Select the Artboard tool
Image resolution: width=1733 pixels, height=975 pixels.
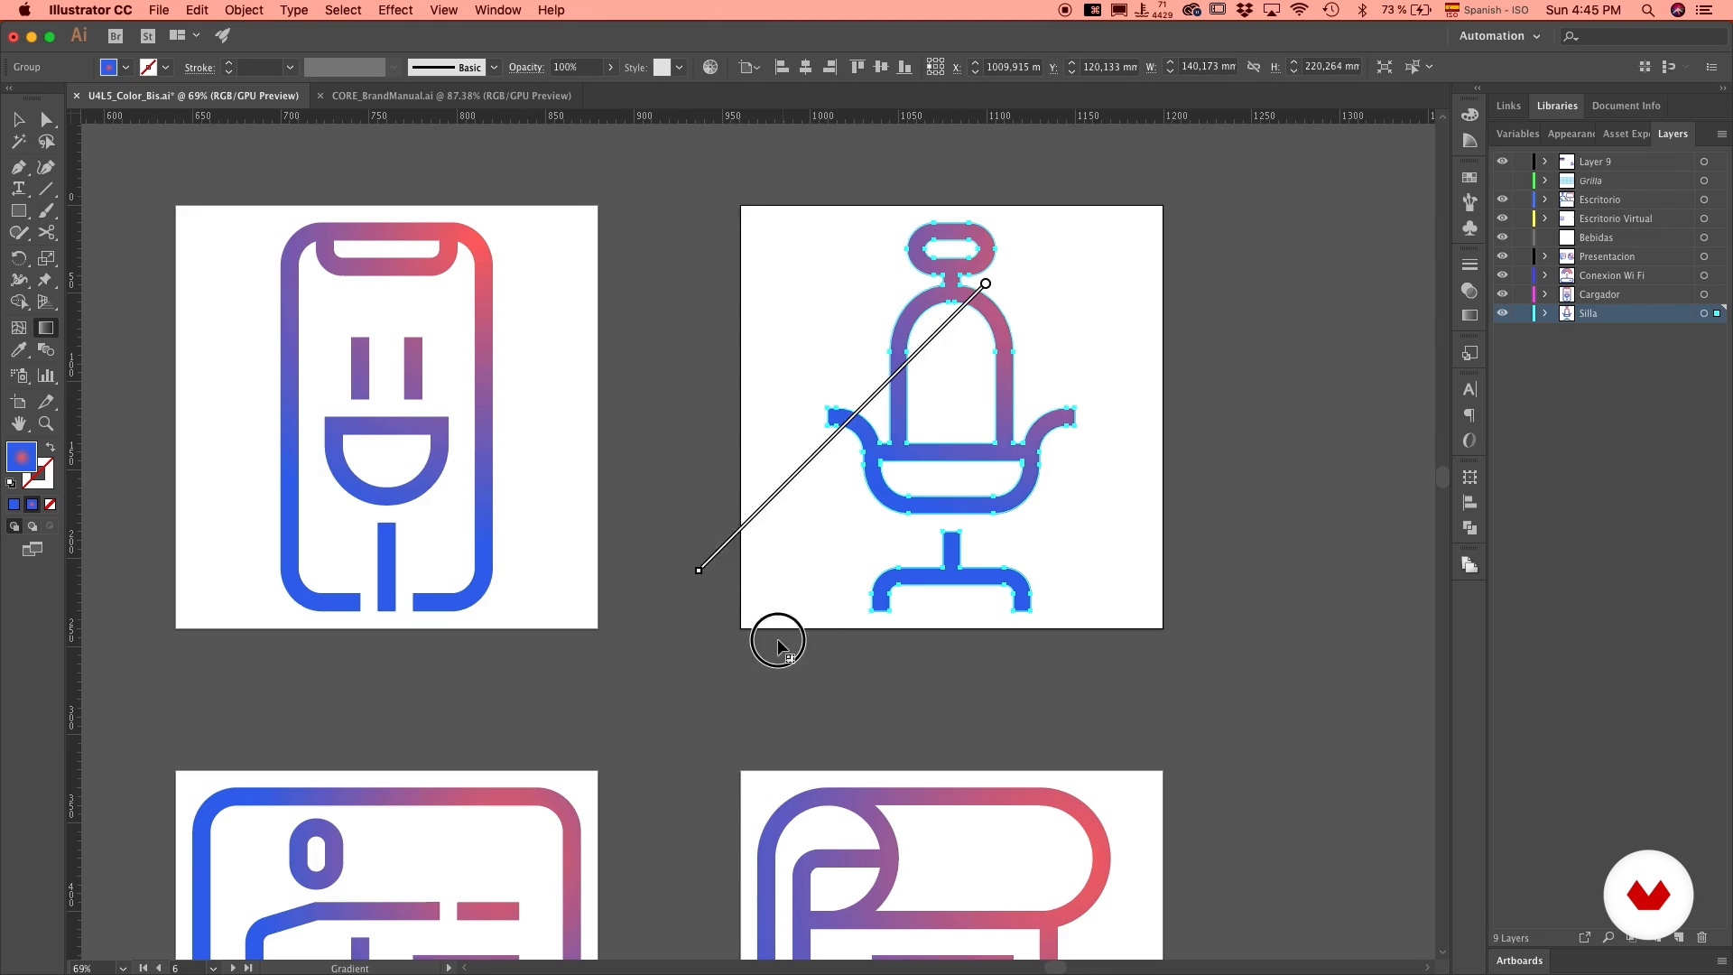tap(18, 402)
